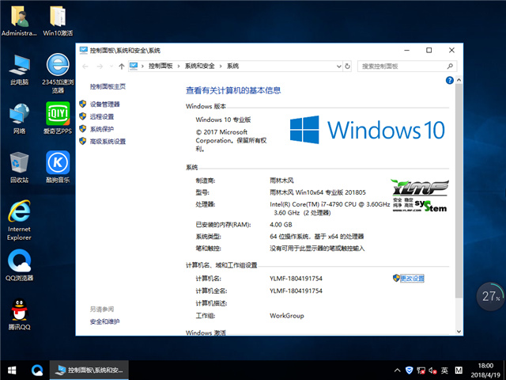Click the Windows Start button
Viewport: 506px width, 380px height.
[12, 370]
